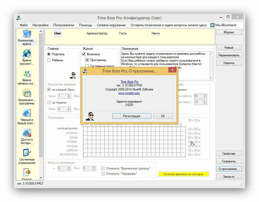This screenshot has height=202, width=259.
Task: Open the Компьютерное время sidebar section
Action: (27, 37)
